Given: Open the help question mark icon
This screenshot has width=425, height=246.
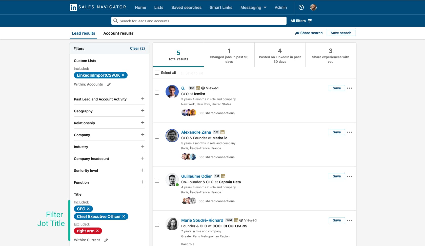Looking at the screenshot, I should coord(301,7).
